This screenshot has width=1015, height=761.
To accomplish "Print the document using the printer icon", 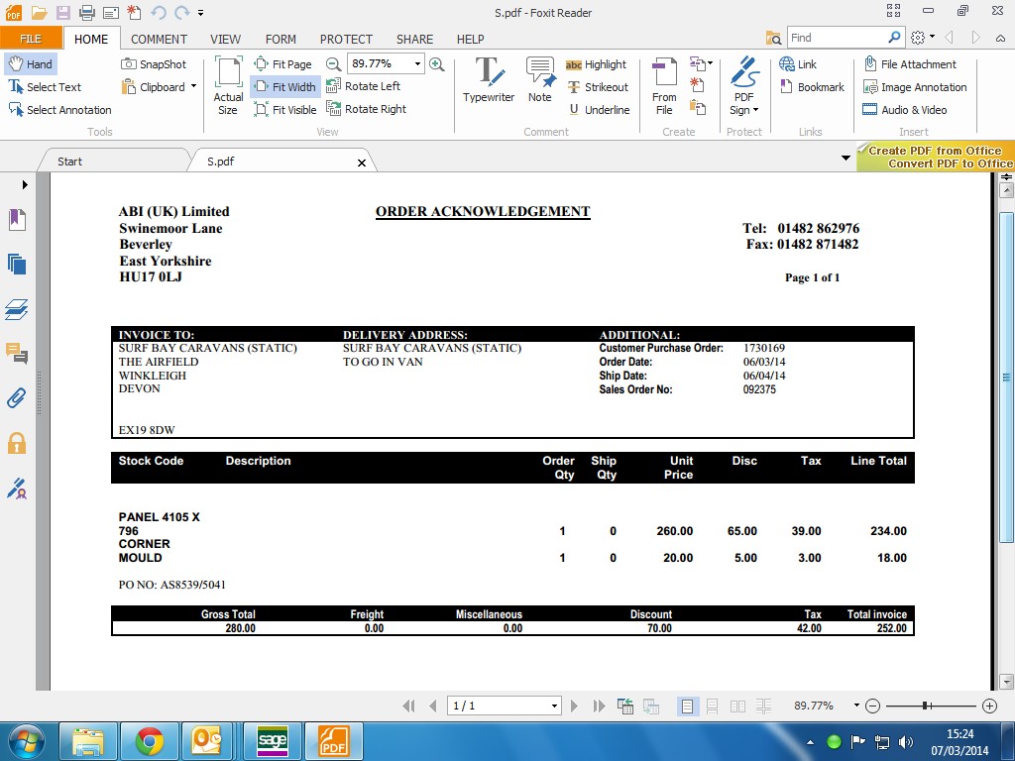I will (x=86, y=12).
